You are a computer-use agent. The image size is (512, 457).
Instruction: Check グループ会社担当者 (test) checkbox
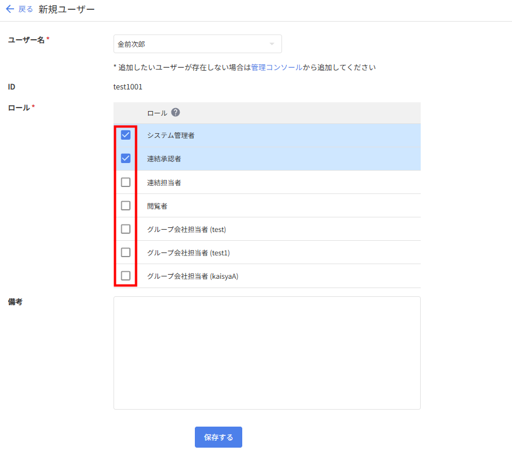[125, 229]
